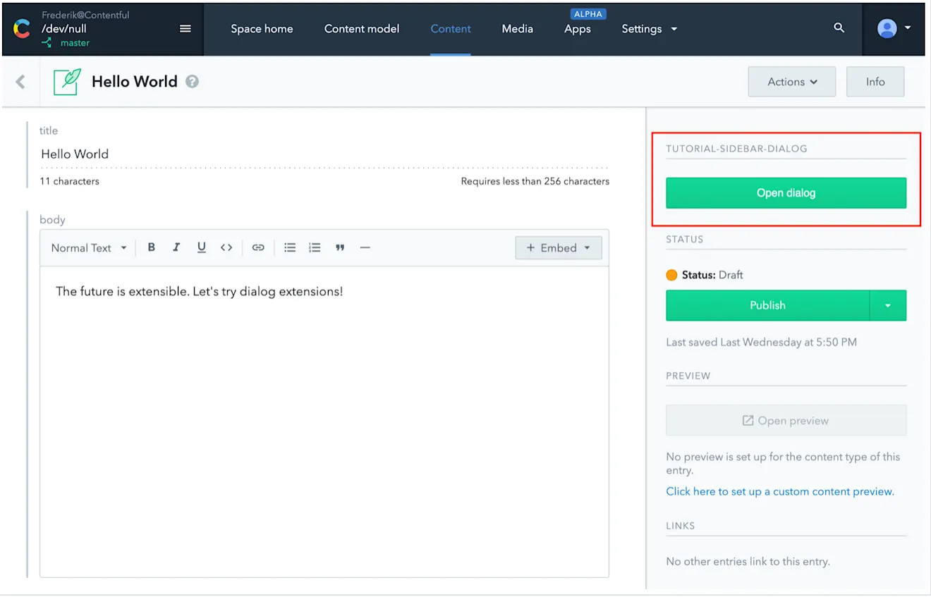Click the orange Draft status indicator
The width and height of the screenshot is (931, 597).
(x=671, y=275)
